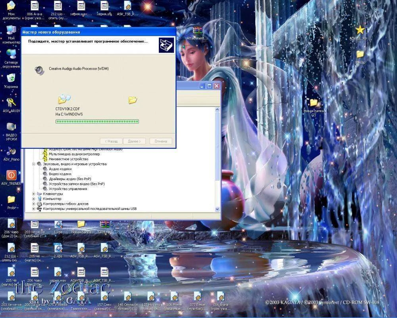Viewport: 397px width, 318px height.
Task: Select Драйверы аудио (без PnP) device
Action: point(70,179)
